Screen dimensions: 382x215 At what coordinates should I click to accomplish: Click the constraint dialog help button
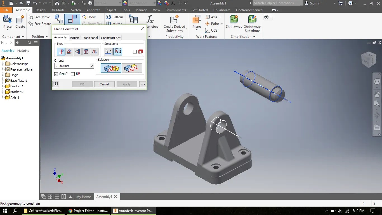click(55, 84)
